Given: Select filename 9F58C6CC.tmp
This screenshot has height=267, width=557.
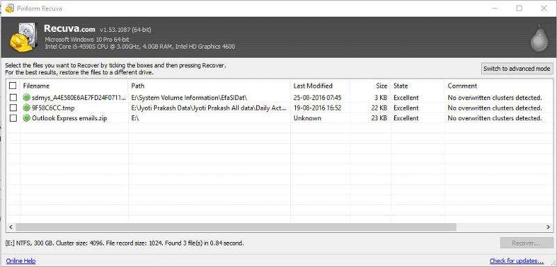Looking at the screenshot, I should [x=54, y=108].
